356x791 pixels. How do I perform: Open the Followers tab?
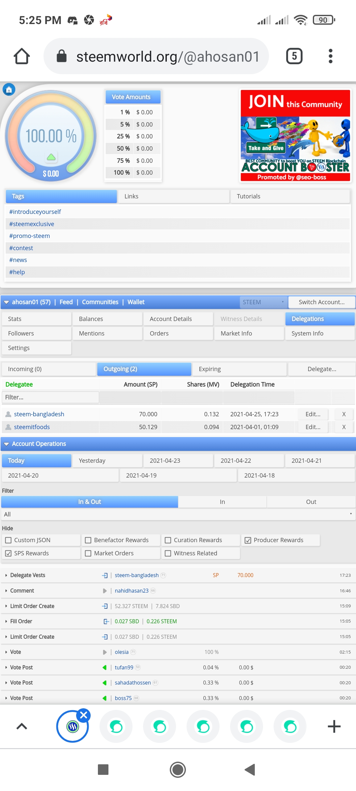coord(37,334)
